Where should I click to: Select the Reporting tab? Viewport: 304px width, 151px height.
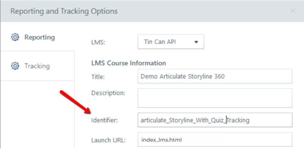pos(38,37)
